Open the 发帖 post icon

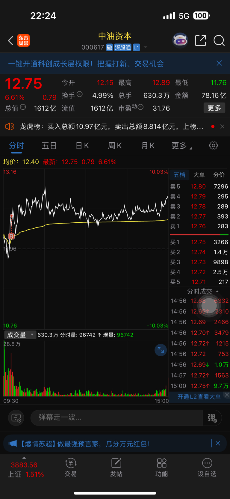point(116,467)
